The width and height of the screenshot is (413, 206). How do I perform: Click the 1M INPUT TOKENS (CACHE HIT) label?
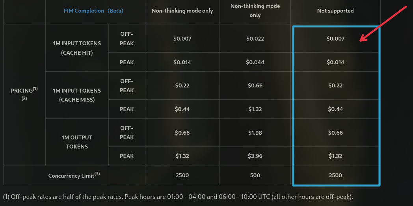[77, 48]
